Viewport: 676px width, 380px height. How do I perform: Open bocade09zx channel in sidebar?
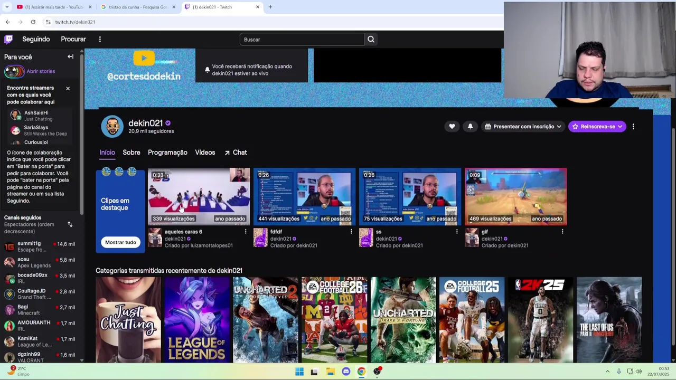pyautogui.click(x=40, y=278)
